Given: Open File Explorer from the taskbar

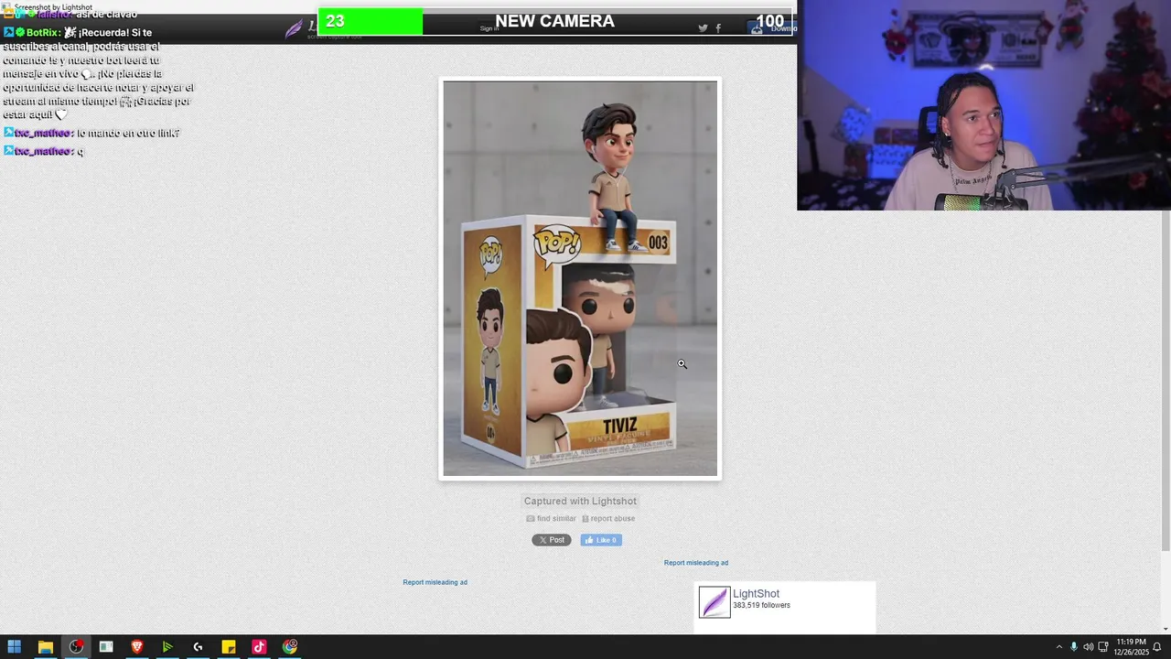Looking at the screenshot, I should (x=45, y=647).
